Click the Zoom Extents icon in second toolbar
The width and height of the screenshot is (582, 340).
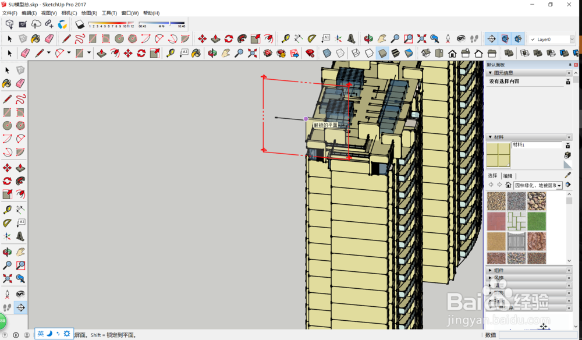(253, 54)
